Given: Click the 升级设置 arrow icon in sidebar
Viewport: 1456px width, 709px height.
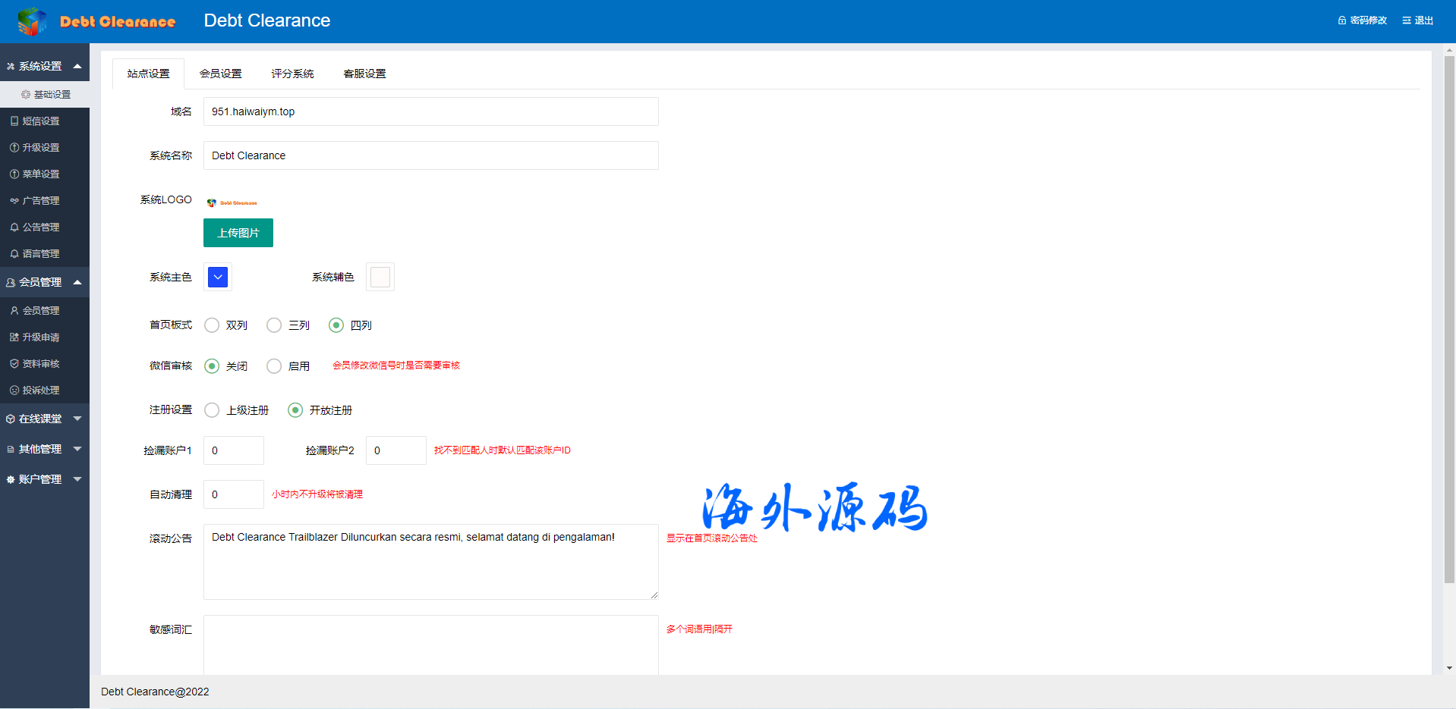Looking at the screenshot, I should pyautogui.click(x=14, y=148).
